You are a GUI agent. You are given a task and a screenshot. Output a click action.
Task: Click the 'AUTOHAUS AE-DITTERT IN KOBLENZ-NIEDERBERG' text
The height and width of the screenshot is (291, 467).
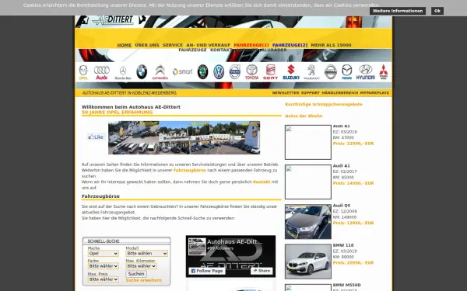pos(129,93)
